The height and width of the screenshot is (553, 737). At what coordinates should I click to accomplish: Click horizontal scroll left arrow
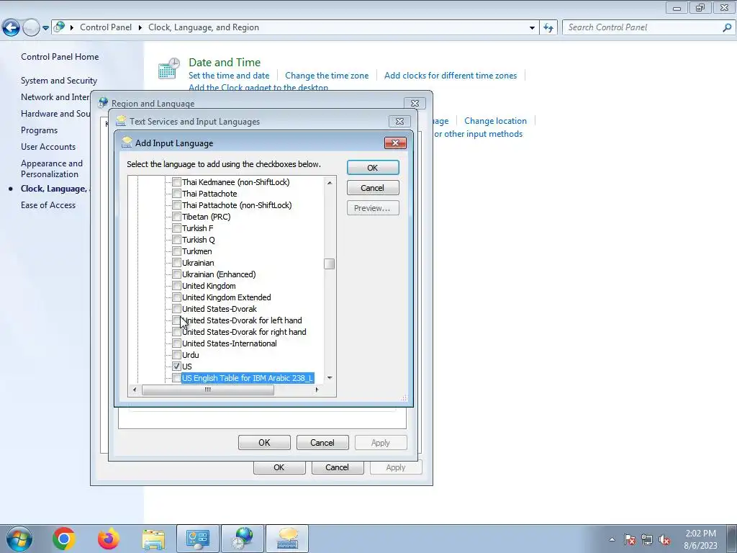(x=135, y=390)
